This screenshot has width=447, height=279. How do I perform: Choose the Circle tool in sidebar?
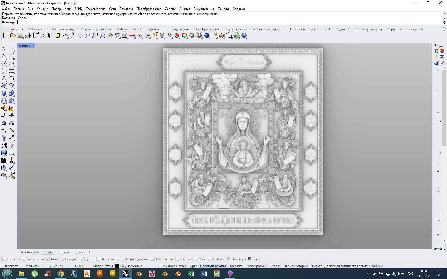click(x=4, y=64)
